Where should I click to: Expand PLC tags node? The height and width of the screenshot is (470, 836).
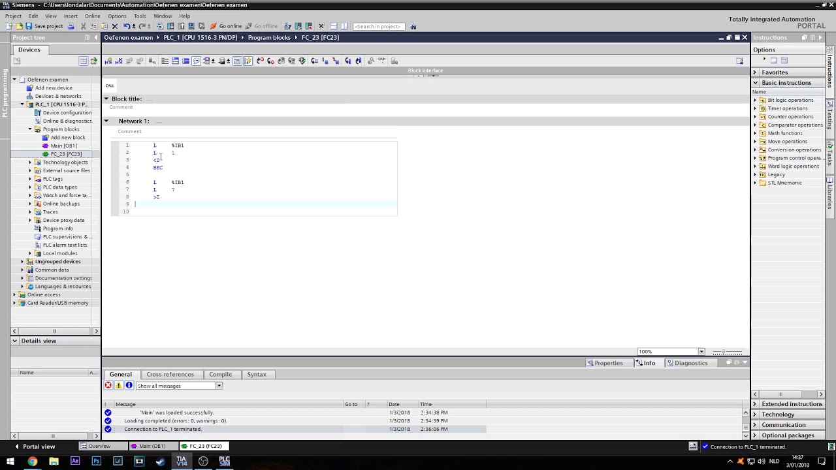click(30, 179)
